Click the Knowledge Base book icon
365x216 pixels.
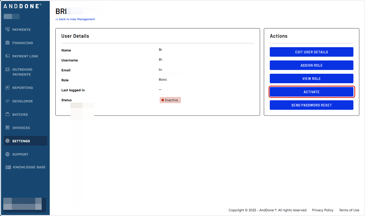[8, 167]
